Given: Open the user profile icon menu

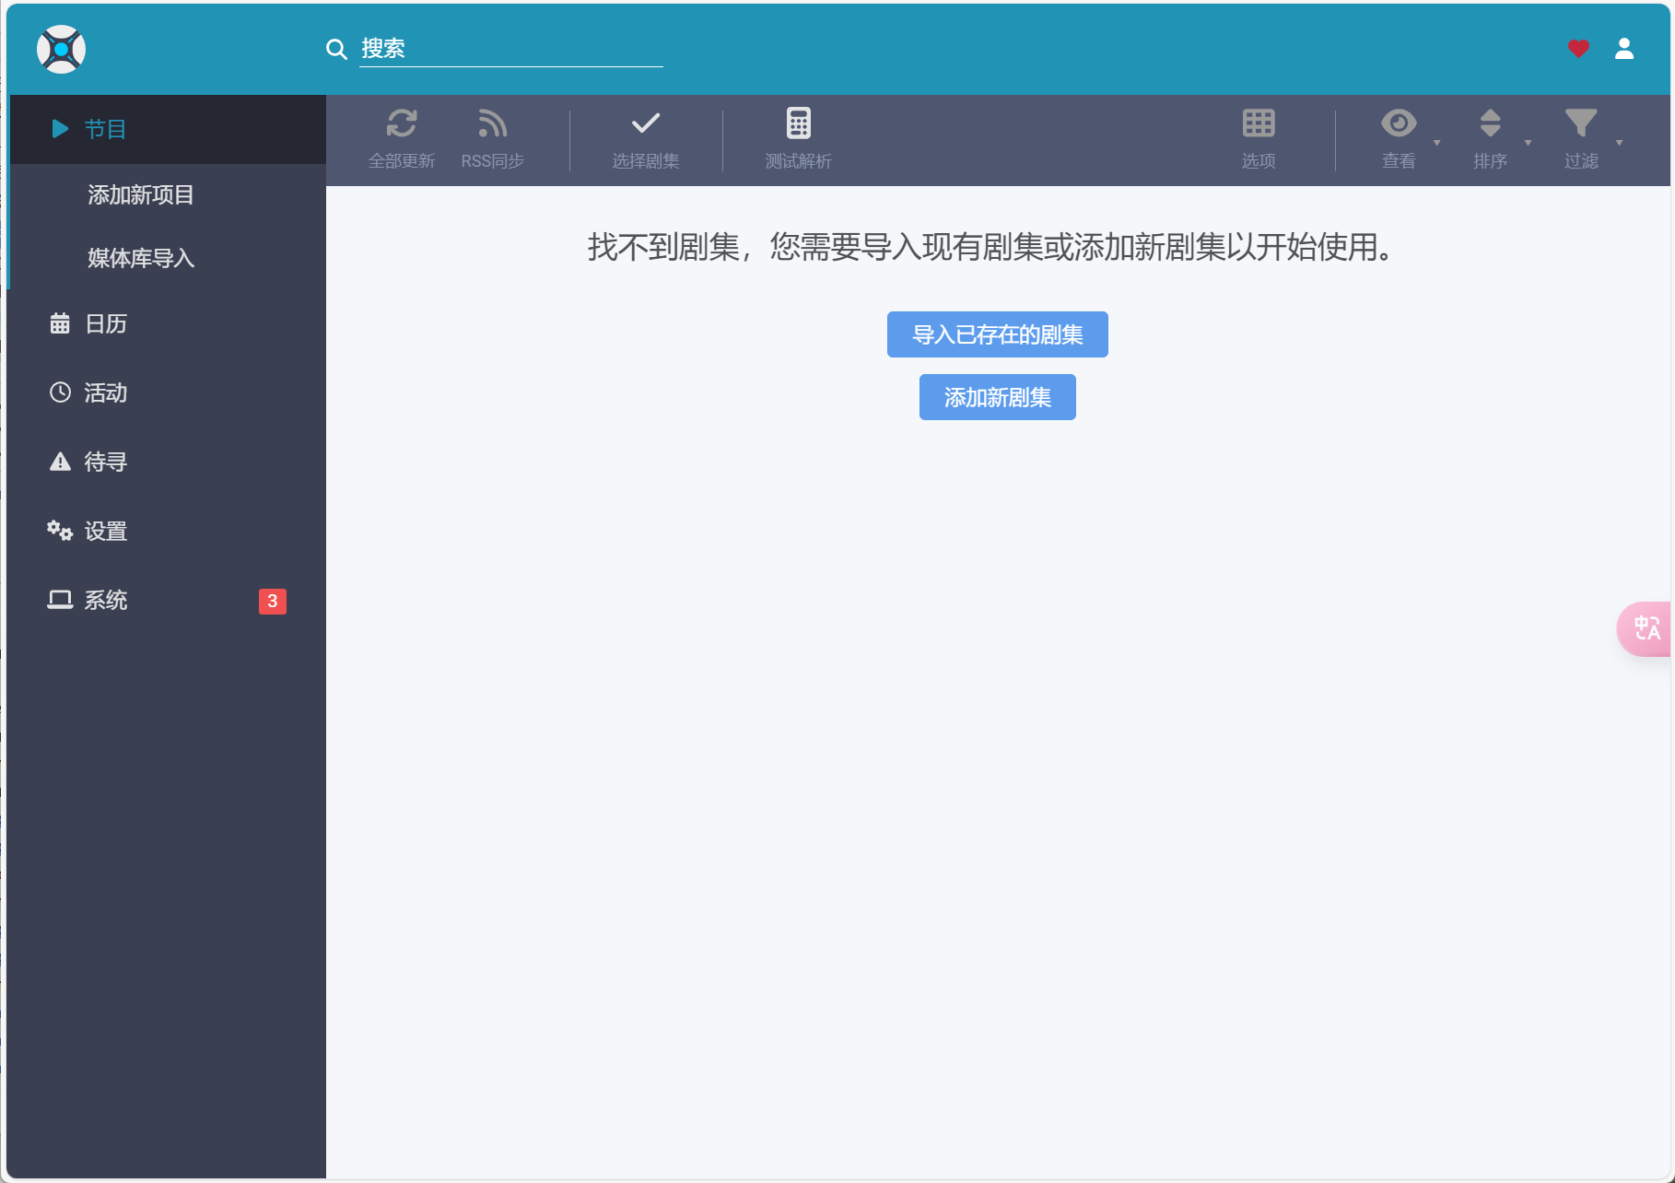Looking at the screenshot, I should pyautogui.click(x=1624, y=49).
